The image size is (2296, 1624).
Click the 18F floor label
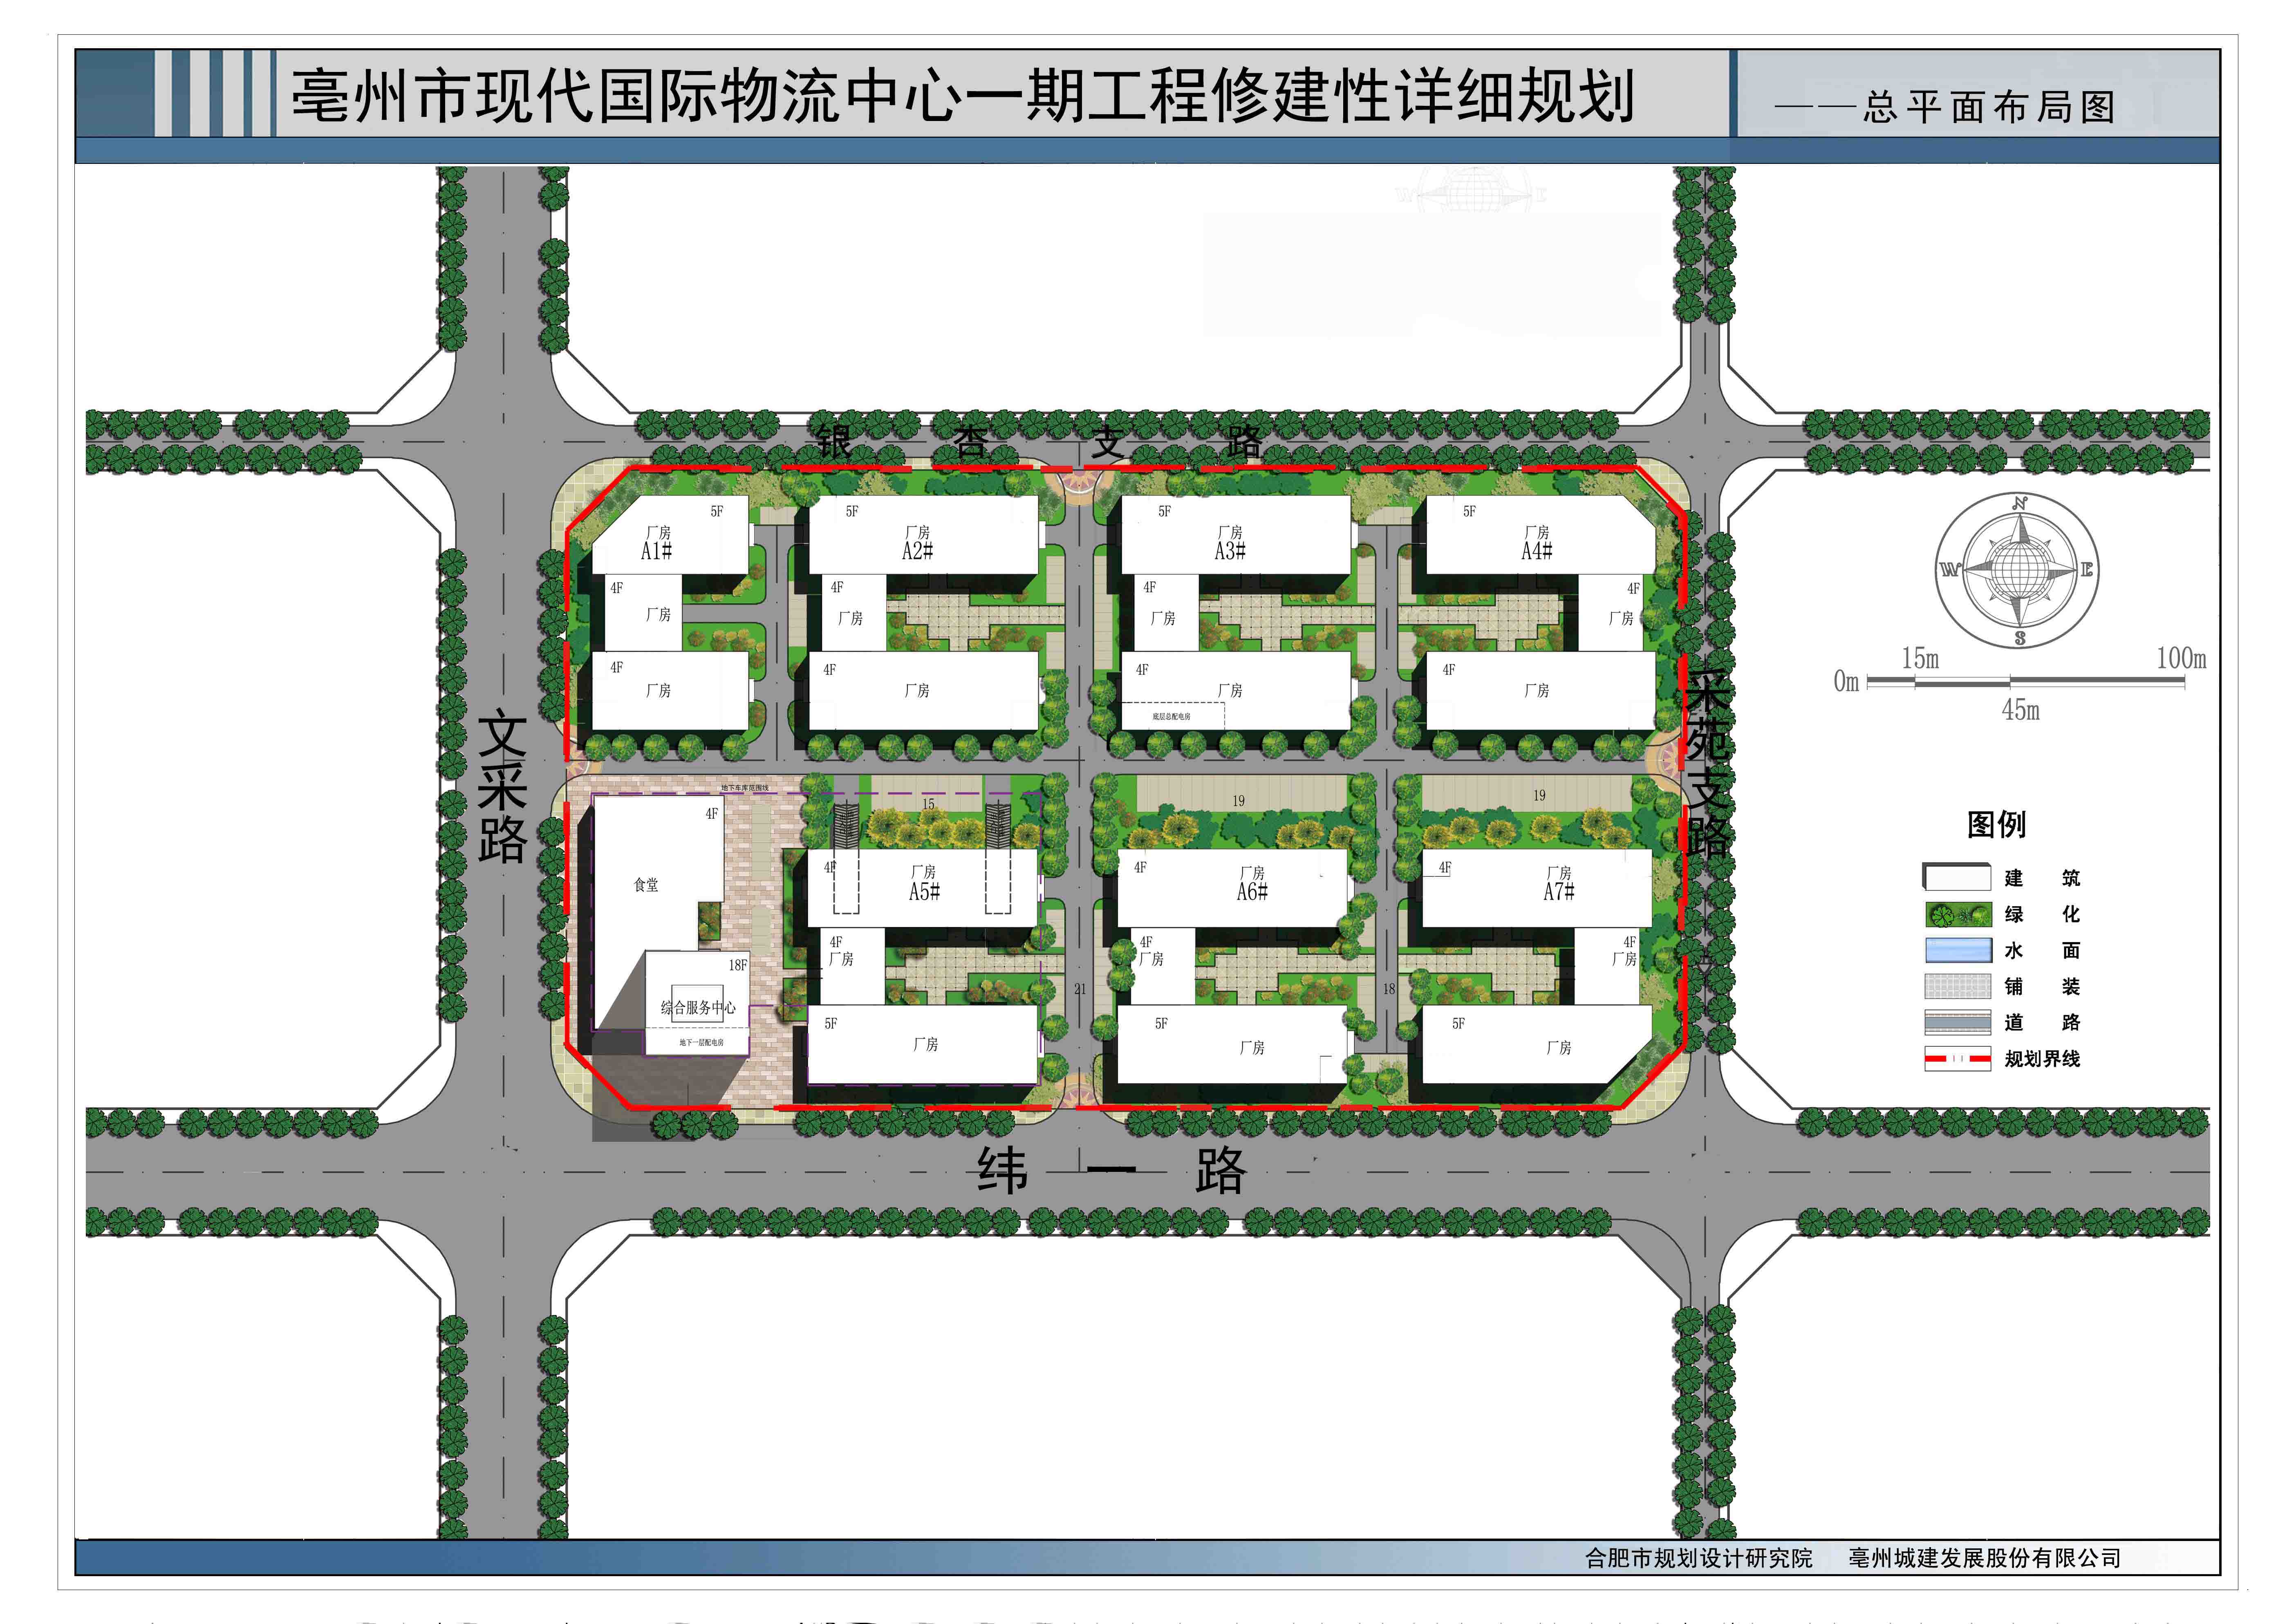[738, 965]
